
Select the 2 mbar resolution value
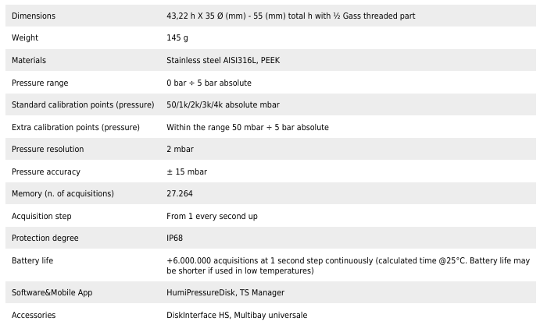pos(180,149)
